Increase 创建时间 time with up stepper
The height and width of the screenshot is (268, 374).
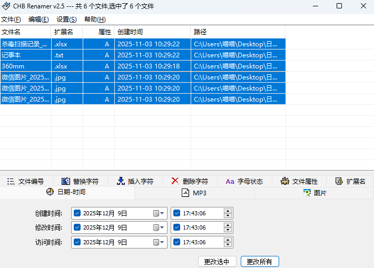[228, 211]
